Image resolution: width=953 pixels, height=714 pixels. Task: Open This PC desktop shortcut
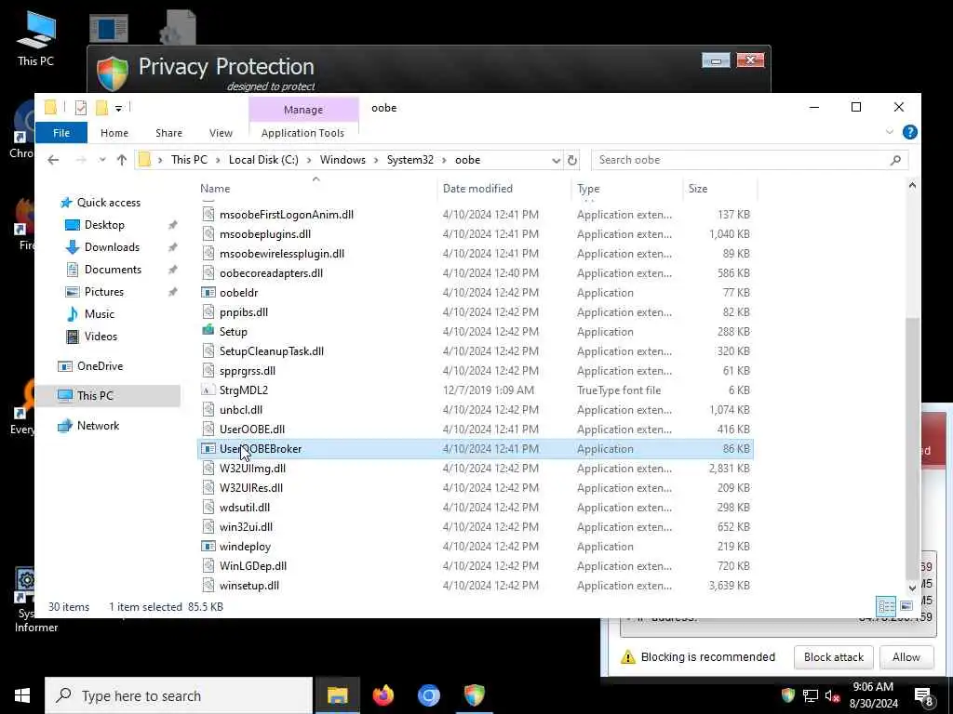point(36,37)
